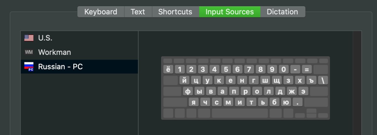Image resolution: width=377 pixels, height=135 pixels.
Task: Click the п key in keyboard preview
Action: pos(234,91)
